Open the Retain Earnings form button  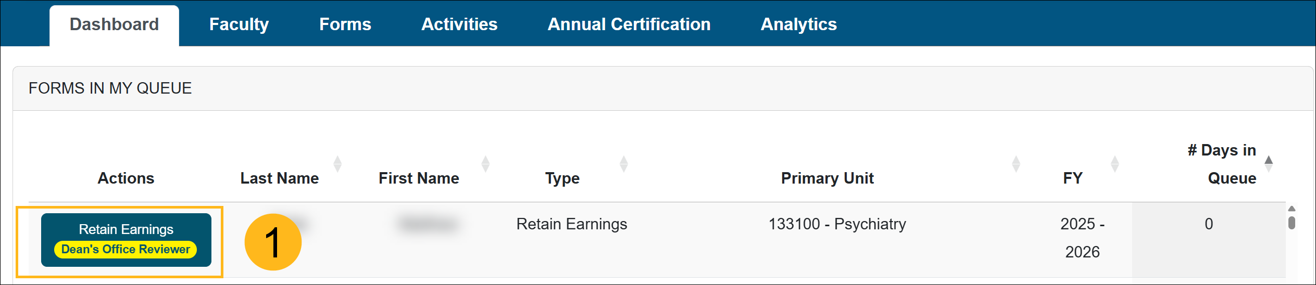[x=126, y=229]
